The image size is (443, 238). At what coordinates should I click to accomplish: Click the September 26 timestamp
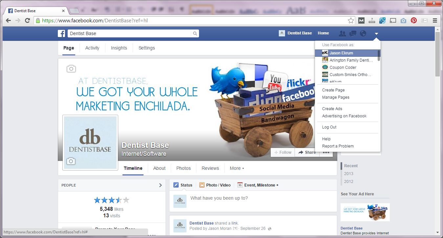[252, 228]
